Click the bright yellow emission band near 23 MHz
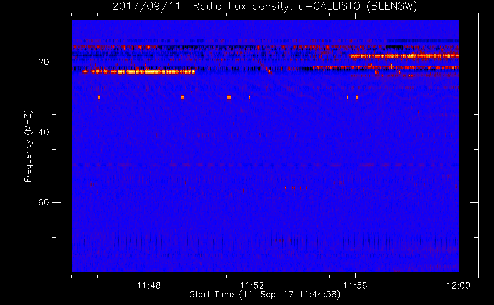Screen dimensions: 494x305 click(139, 72)
